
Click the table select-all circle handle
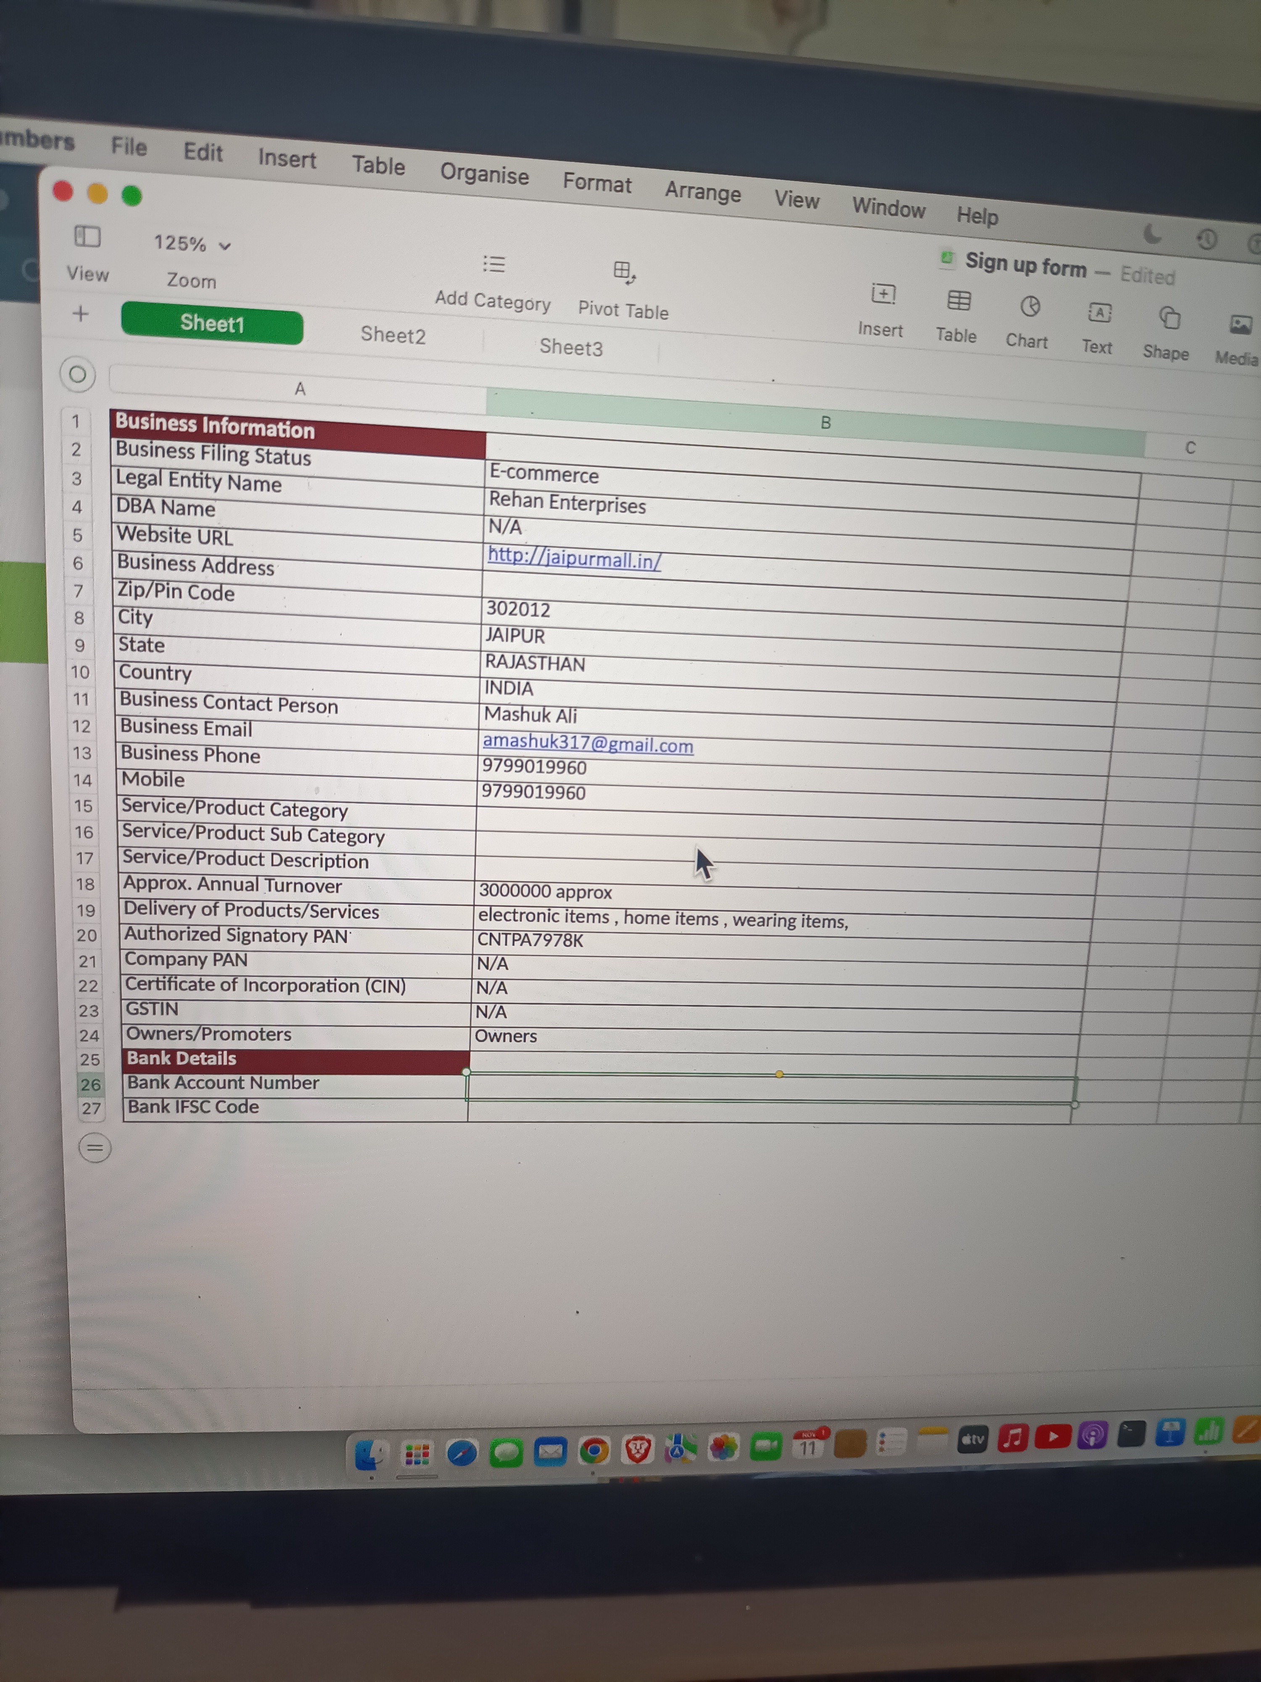click(x=77, y=374)
